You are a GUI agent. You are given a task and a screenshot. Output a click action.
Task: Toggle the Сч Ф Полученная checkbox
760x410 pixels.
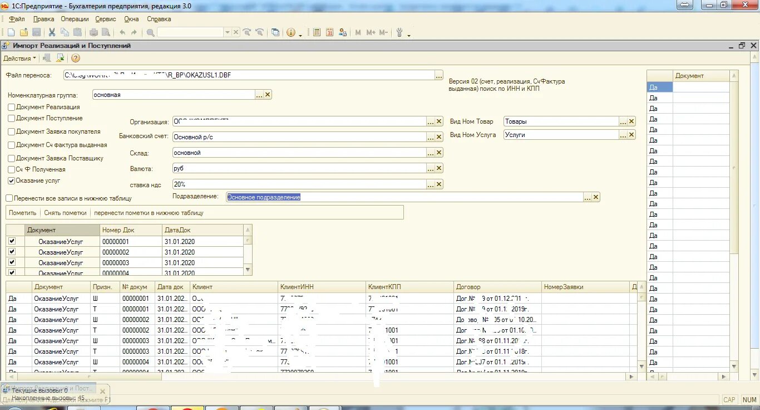[12, 169]
